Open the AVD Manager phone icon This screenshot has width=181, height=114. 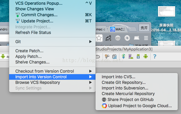(x=131, y=56)
